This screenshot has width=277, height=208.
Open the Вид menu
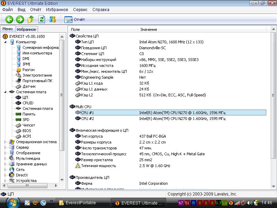[x=21, y=10]
